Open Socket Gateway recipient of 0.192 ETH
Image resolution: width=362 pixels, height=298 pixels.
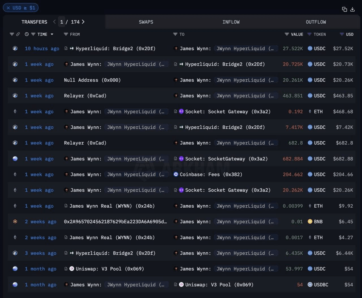(x=228, y=112)
